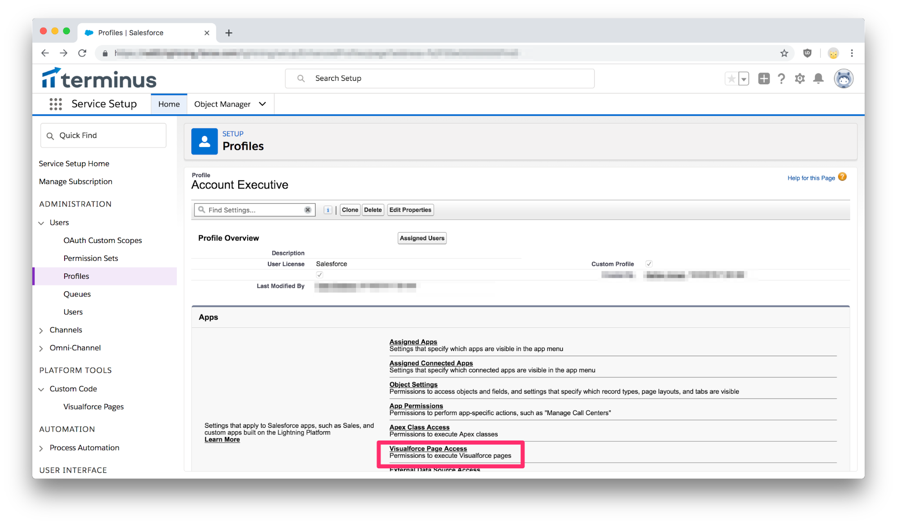
Task: Open Service Setup Home in sidebar
Action: click(x=74, y=164)
